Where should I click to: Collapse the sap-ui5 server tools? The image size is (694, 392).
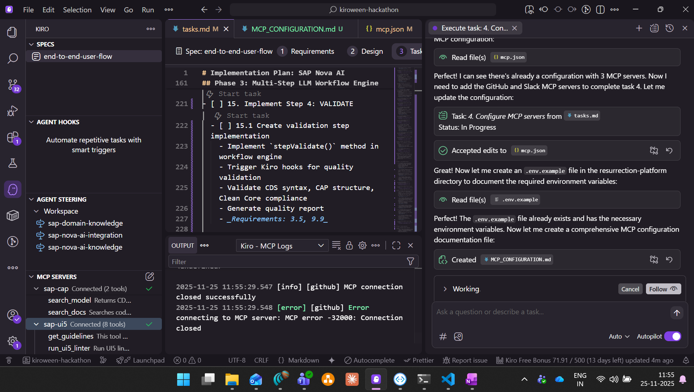click(x=36, y=324)
